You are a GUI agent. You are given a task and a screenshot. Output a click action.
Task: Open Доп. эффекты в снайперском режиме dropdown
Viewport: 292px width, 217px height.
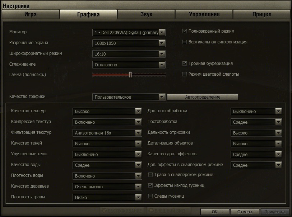(256, 165)
